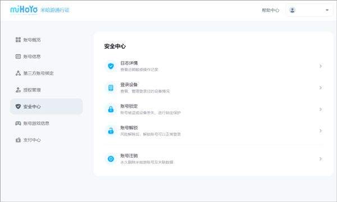Click the 账号解锁 unlock icon
This screenshot has width=337, height=202.
click(x=111, y=131)
